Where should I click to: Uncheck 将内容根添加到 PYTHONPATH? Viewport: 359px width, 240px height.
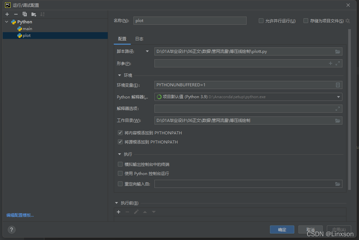[120, 133]
